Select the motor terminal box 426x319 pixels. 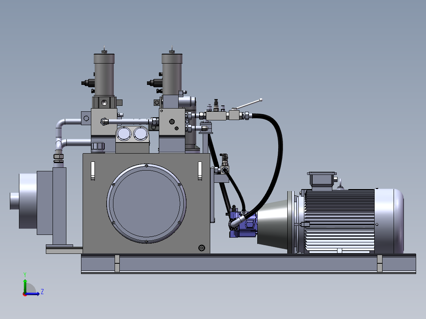(322, 180)
